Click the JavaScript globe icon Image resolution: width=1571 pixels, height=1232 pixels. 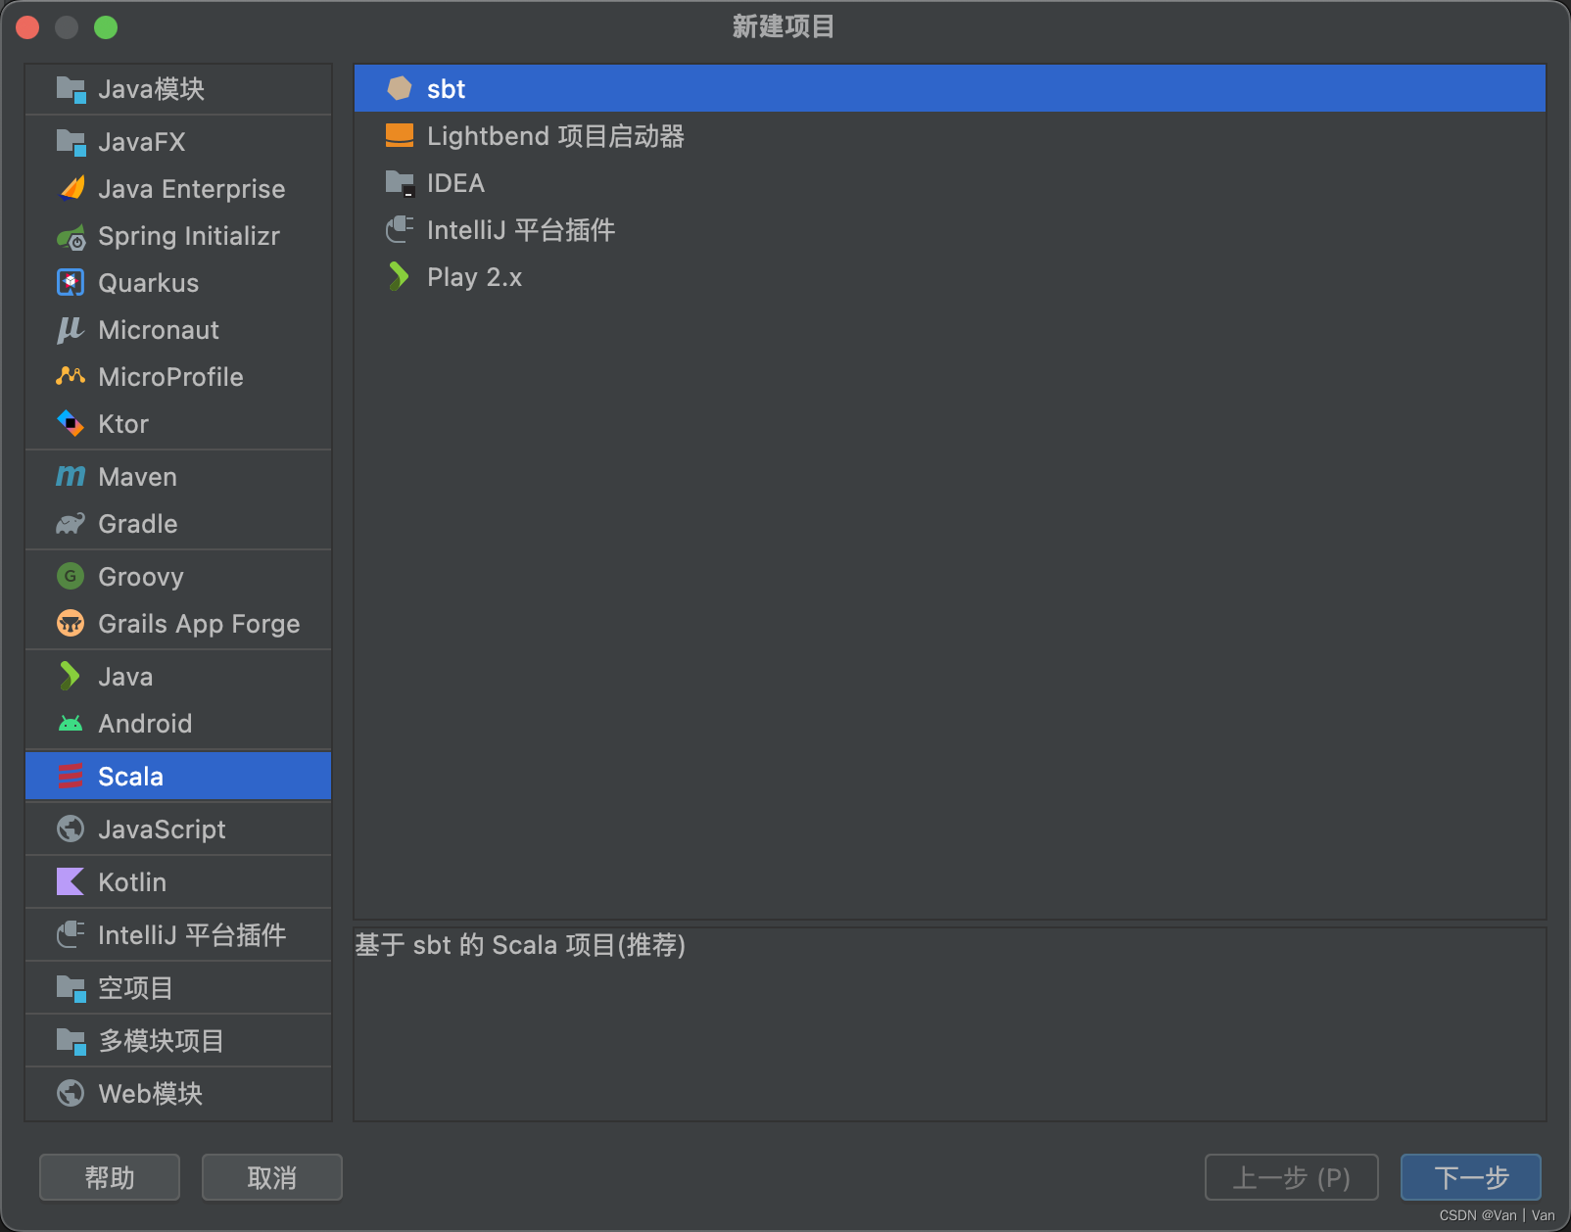(71, 829)
